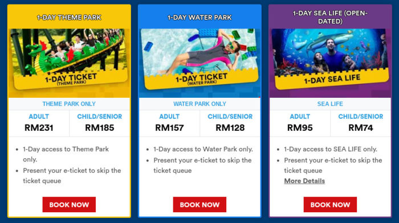
Task: Click the WATER PARK ONLY label
Action: pos(199,104)
